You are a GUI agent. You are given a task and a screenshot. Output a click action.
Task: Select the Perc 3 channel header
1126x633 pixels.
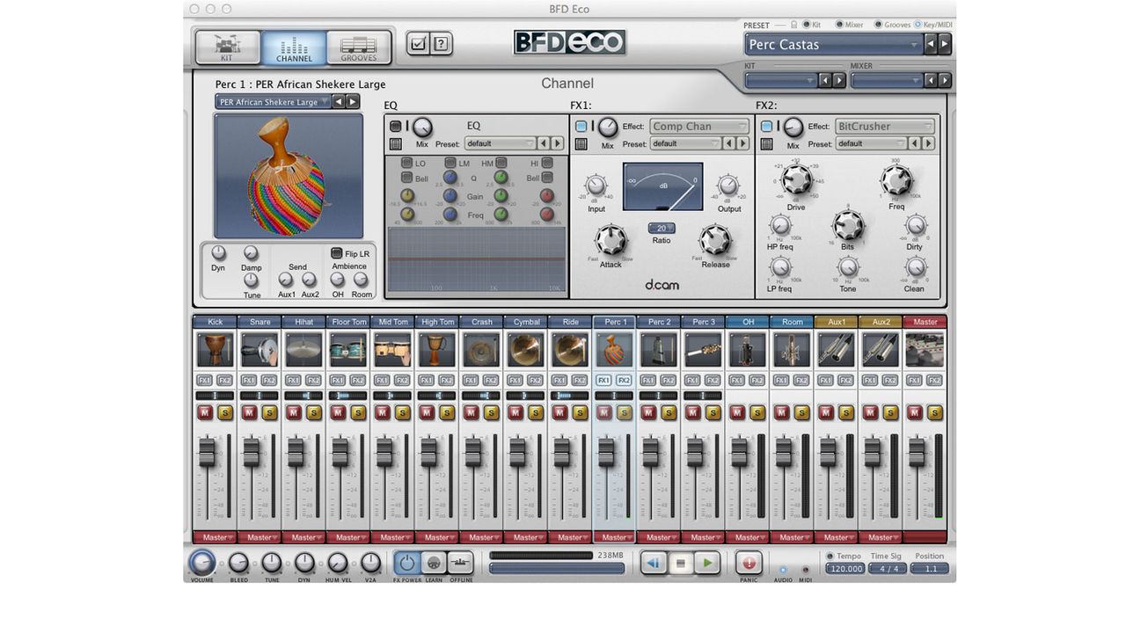click(x=703, y=322)
